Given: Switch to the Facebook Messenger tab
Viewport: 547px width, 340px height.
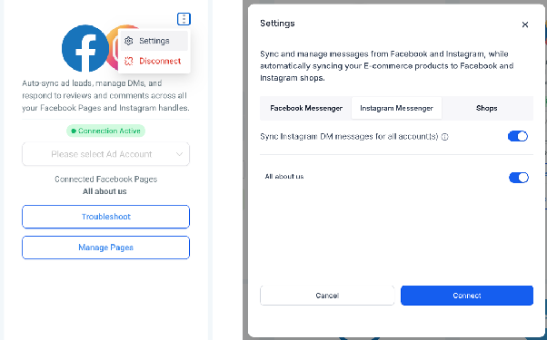Looking at the screenshot, I should click(306, 108).
